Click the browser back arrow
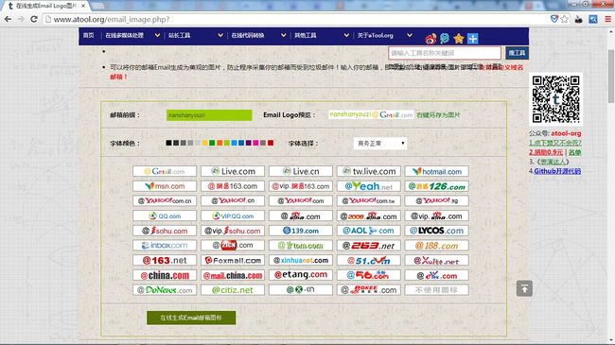Viewport: 615px width, 345px height. point(8,19)
